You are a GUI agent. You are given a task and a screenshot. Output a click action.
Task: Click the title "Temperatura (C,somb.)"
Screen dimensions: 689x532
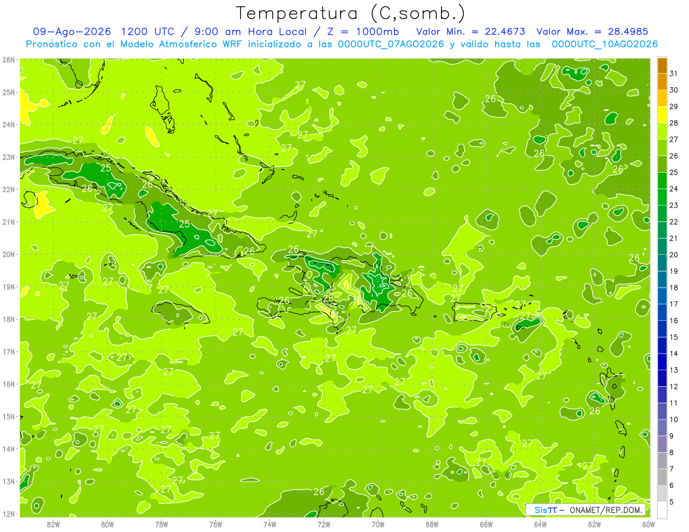pyautogui.click(x=351, y=13)
